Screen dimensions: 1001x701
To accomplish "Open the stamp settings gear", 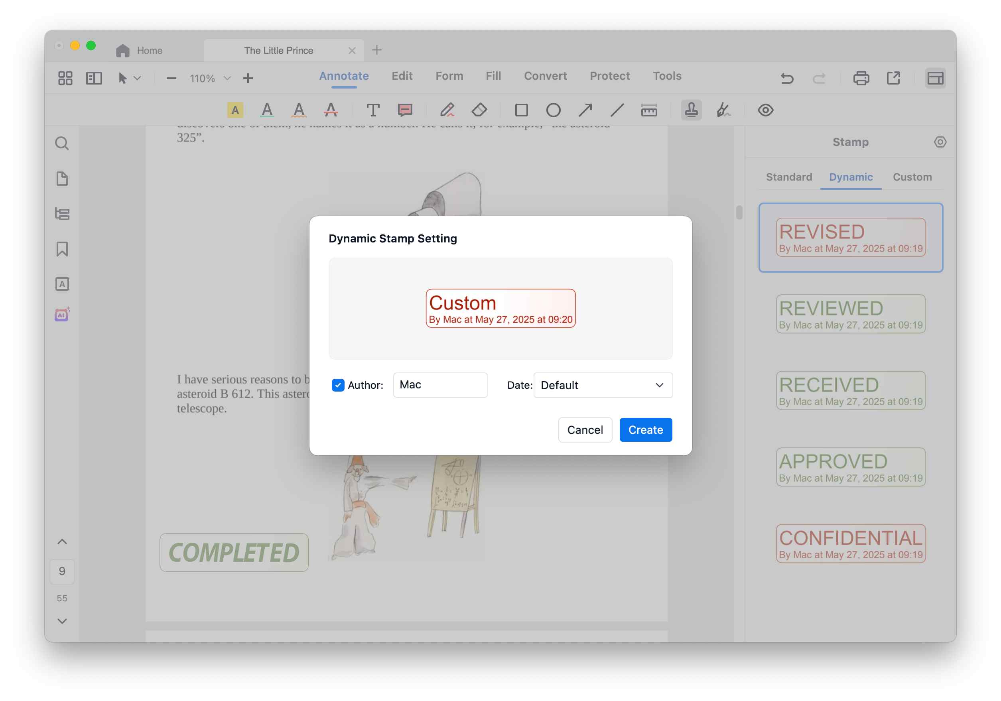I will click(x=940, y=142).
